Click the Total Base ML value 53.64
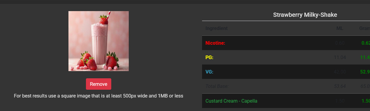The width and height of the screenshot is (370, 111). 340,86
